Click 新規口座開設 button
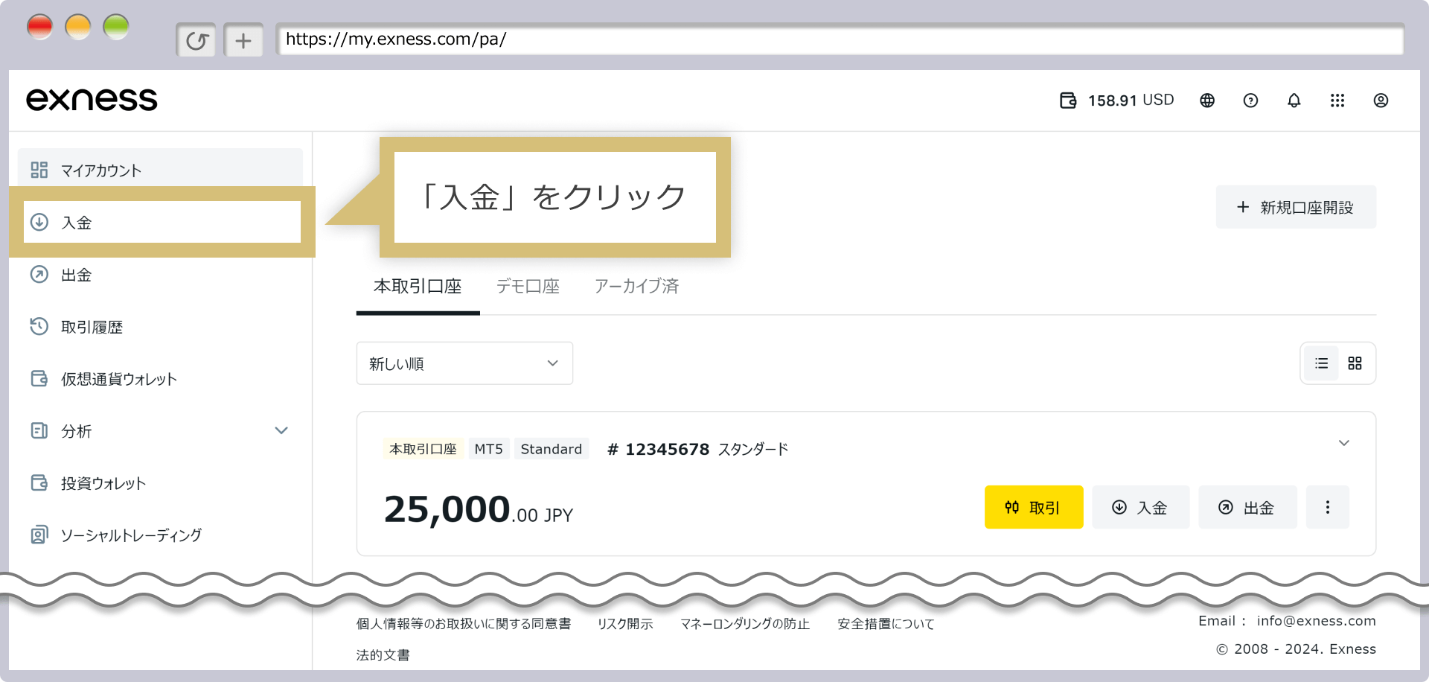 pyautogui.click(x=1296, y=207)
